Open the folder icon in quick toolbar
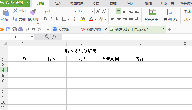This screenshot has height=110, width=192. click(x=2, y=29)
